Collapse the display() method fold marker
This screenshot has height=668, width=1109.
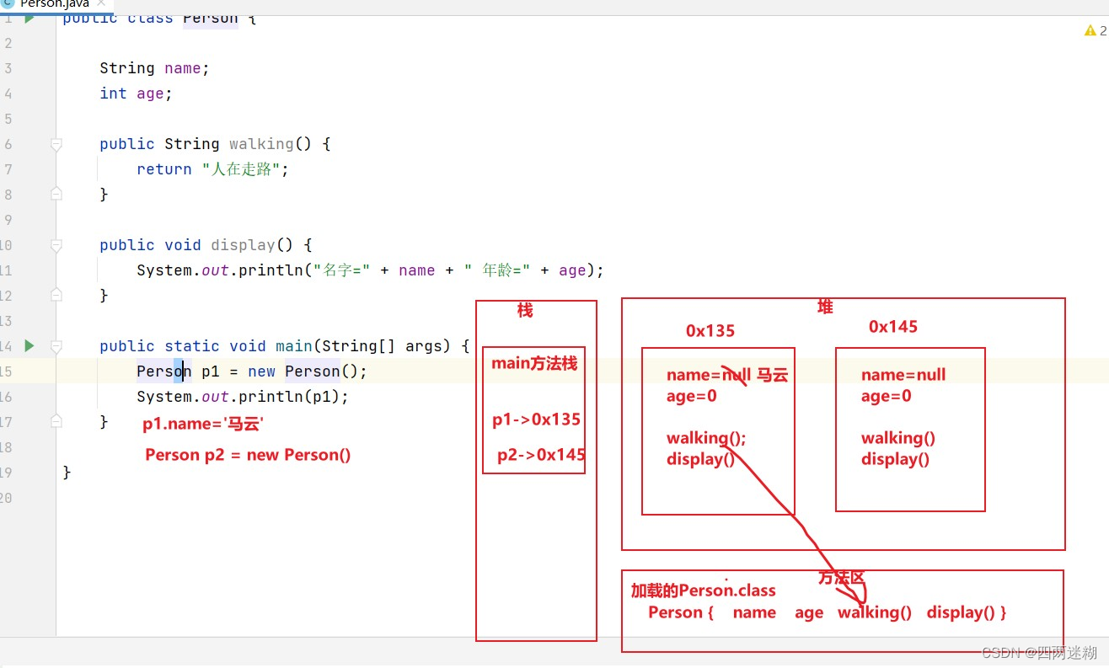pyautogui.click(x=56, y=245)
